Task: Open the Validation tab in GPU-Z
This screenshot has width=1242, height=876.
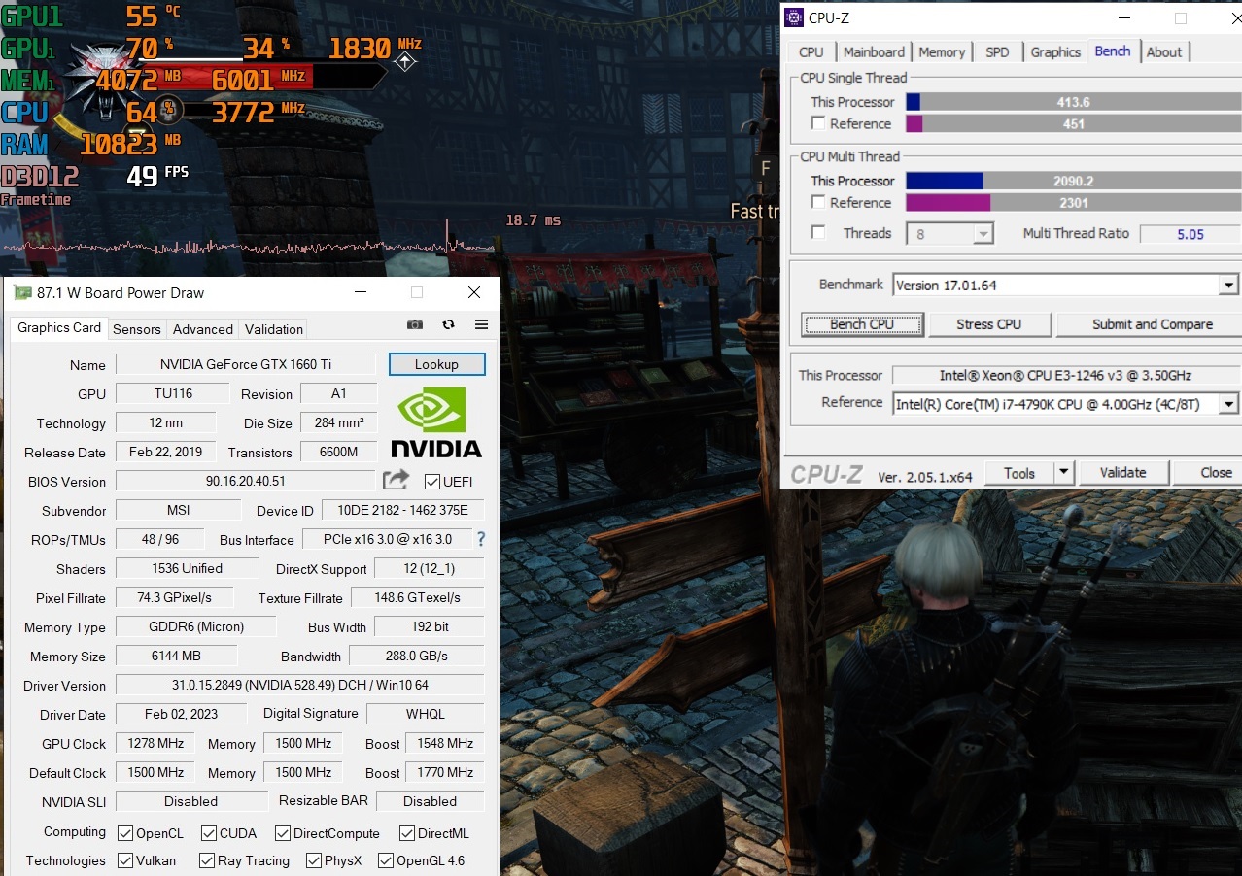Action: tap(274, 329)
